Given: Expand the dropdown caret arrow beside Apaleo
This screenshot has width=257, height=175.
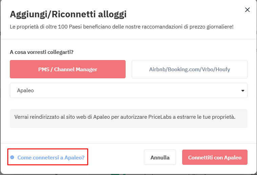Looking at the screenshot, I should click(x=243, y=91).
